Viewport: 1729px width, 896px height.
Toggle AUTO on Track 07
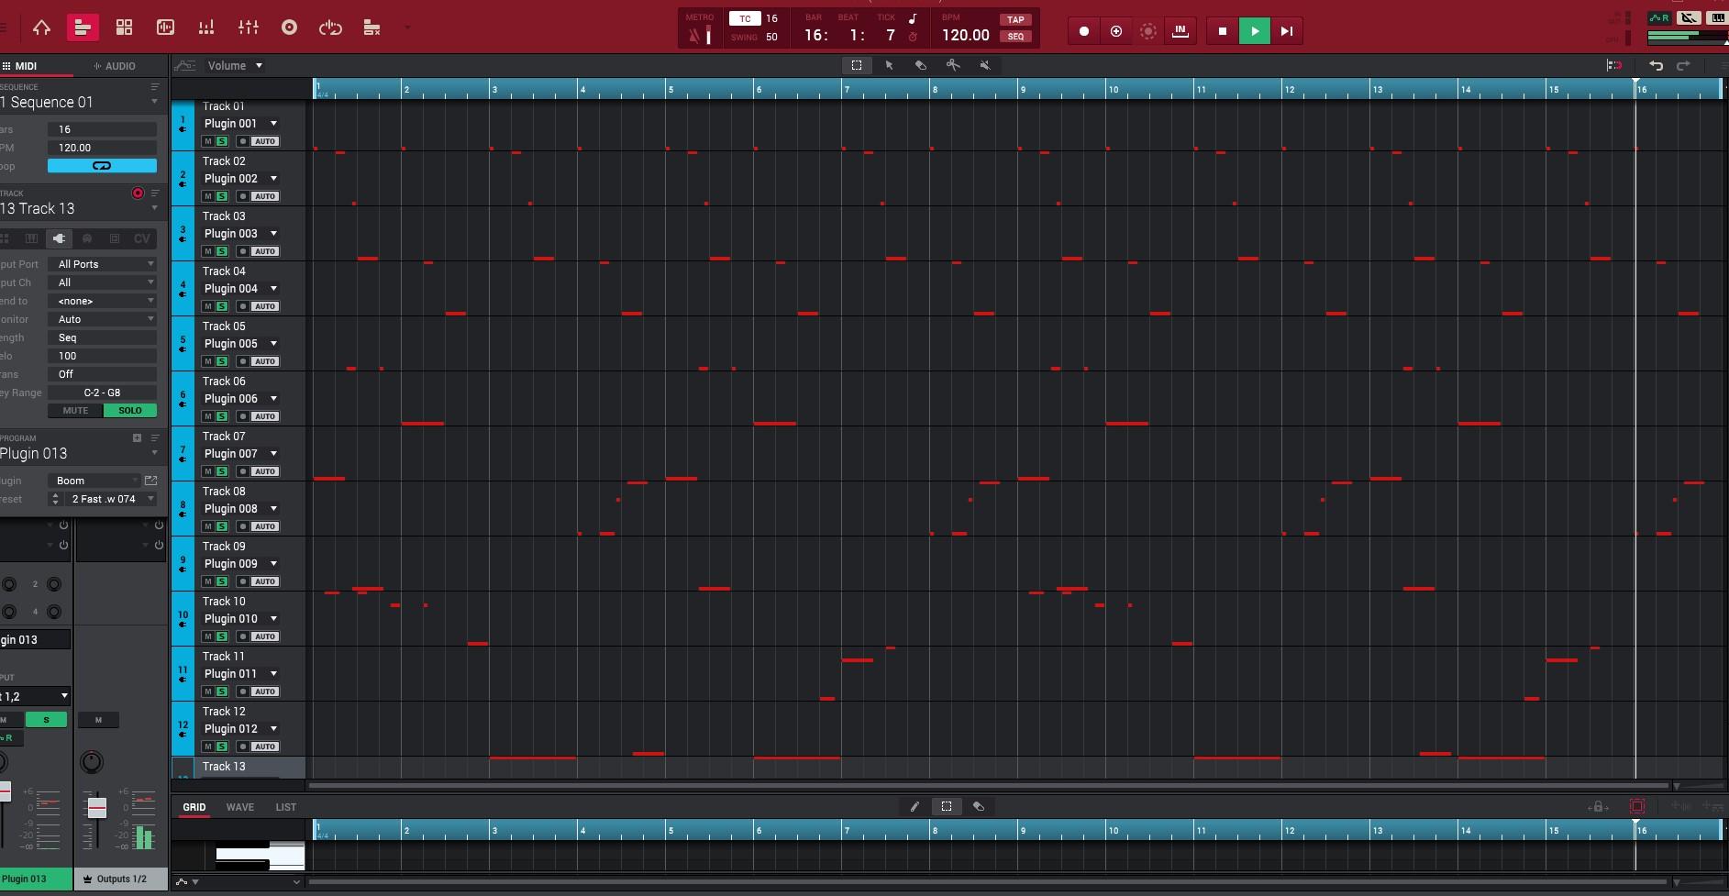coord(265,471)
